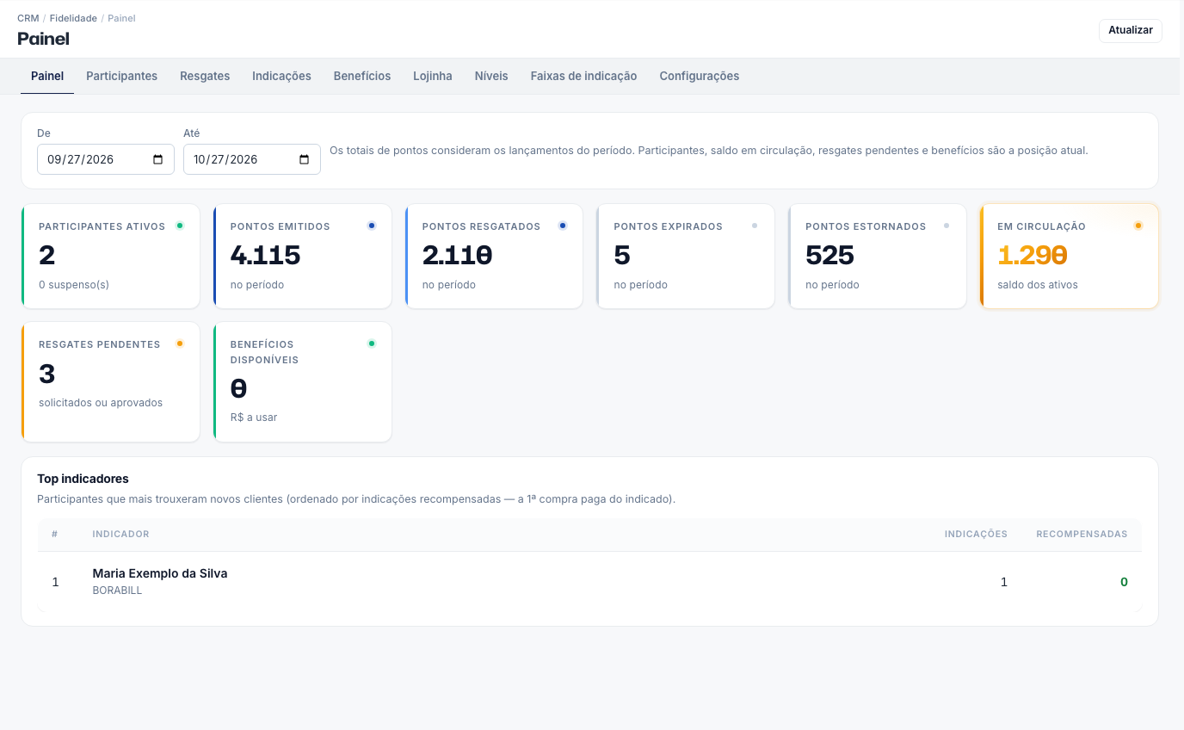The image size is (1184, 730).
Task: Select the Faixas de indicação tab
Action: (x=583, y=76)
